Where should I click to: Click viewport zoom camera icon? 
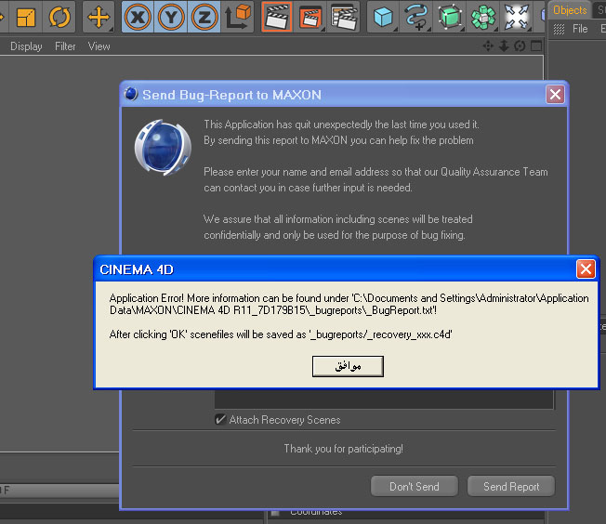coord(503,46)
